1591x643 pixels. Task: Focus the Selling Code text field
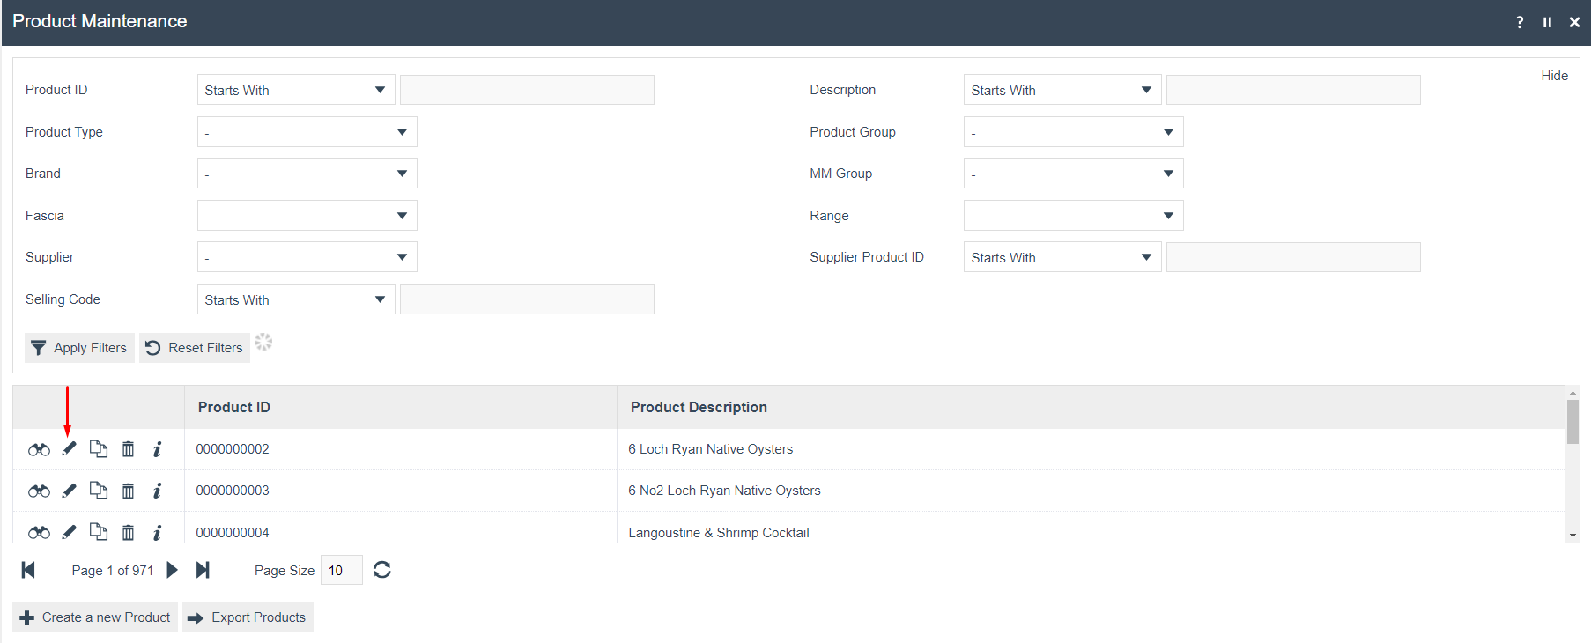pos(527,299)
